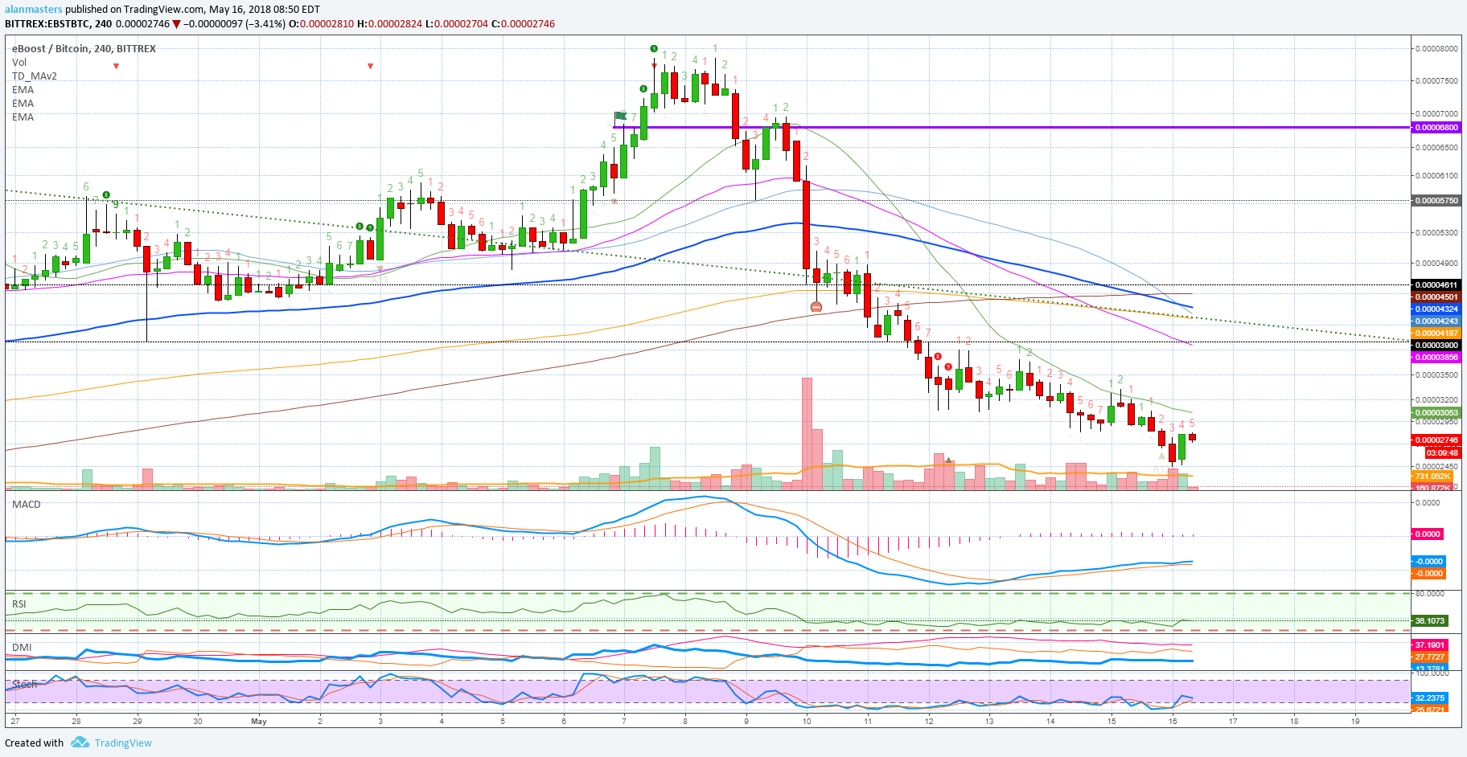This screenshot has height=757, width=1467.
Task: Click the TradingView logo icon at bottom
Action: [80, 743]
